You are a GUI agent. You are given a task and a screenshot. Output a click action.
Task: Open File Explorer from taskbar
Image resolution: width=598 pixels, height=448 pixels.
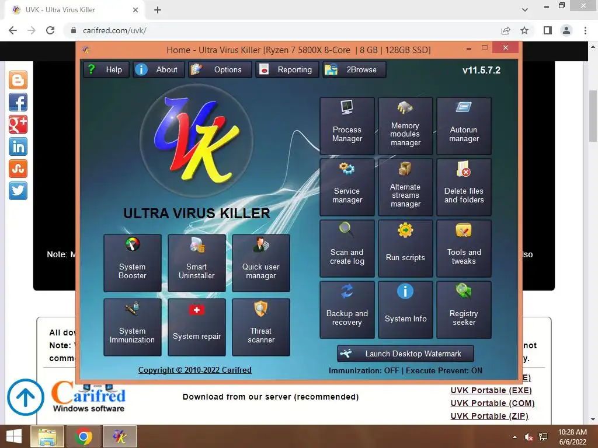click(47, 436)
